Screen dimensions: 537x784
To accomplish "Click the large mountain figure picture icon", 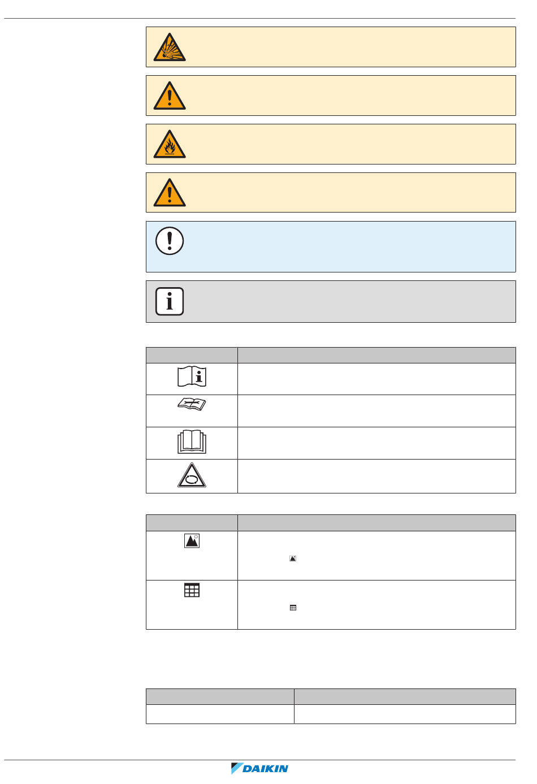I will point(192,541).
